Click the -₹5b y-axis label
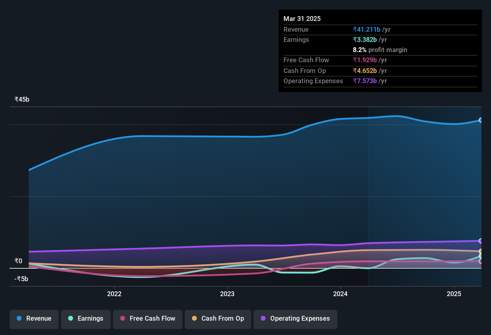491x335 pixels. tap(21, 279)
